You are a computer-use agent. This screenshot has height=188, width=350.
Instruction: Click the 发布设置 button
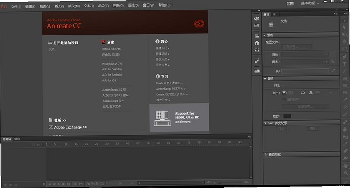[x=296, y=47]
